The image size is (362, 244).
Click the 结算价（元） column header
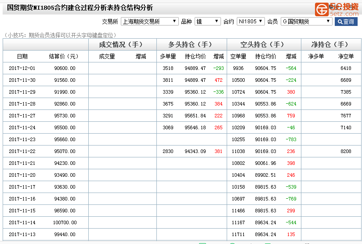[64, 56]
